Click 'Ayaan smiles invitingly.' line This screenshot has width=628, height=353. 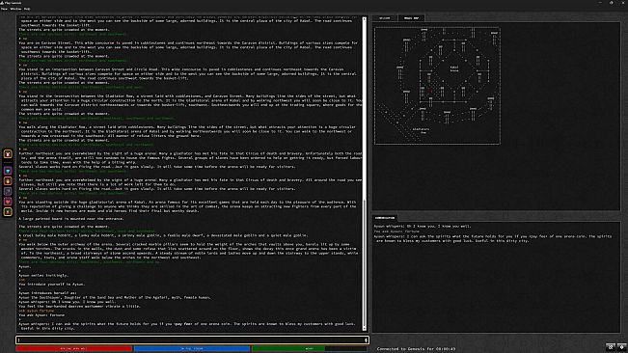(43, 275)
